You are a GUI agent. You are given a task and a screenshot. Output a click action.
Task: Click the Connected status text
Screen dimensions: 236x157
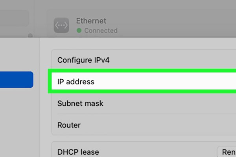pos(101,31)
